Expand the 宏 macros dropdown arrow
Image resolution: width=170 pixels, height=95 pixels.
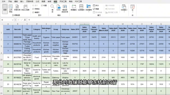(133, 12)
